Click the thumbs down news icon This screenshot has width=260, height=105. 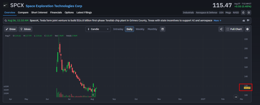248,20
